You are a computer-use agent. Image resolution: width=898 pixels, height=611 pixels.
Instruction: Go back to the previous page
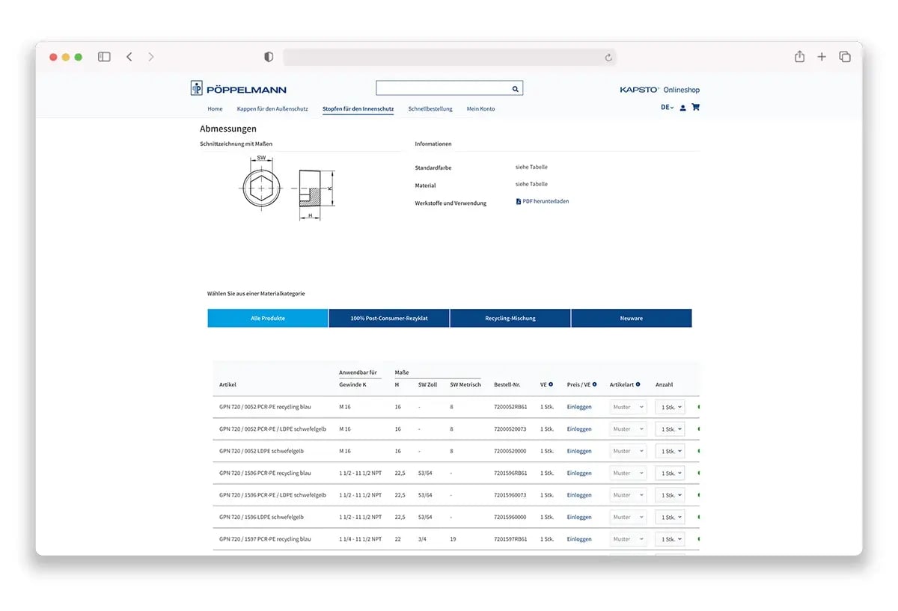coord(129,57)
